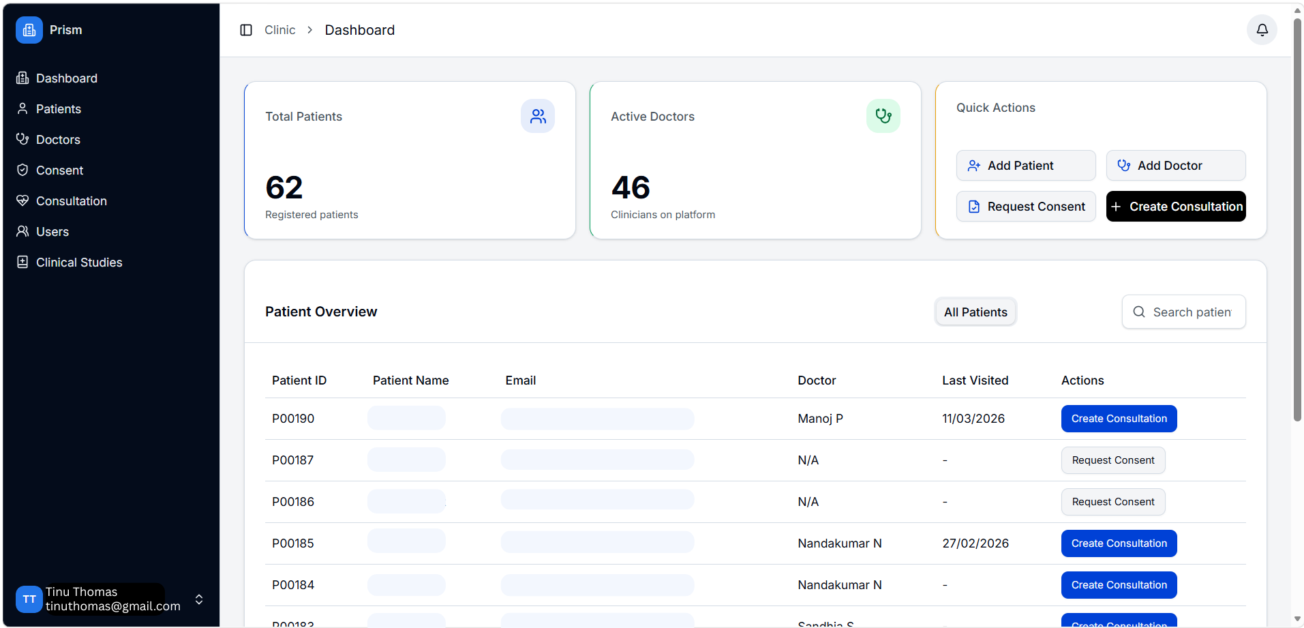This screenshot has width=1304, height=628.
Task: Click the Consent shield icon in the sidebar
Action: pos(23,170)
